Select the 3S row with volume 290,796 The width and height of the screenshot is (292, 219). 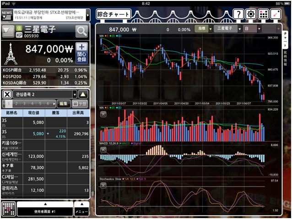(45, 134)
